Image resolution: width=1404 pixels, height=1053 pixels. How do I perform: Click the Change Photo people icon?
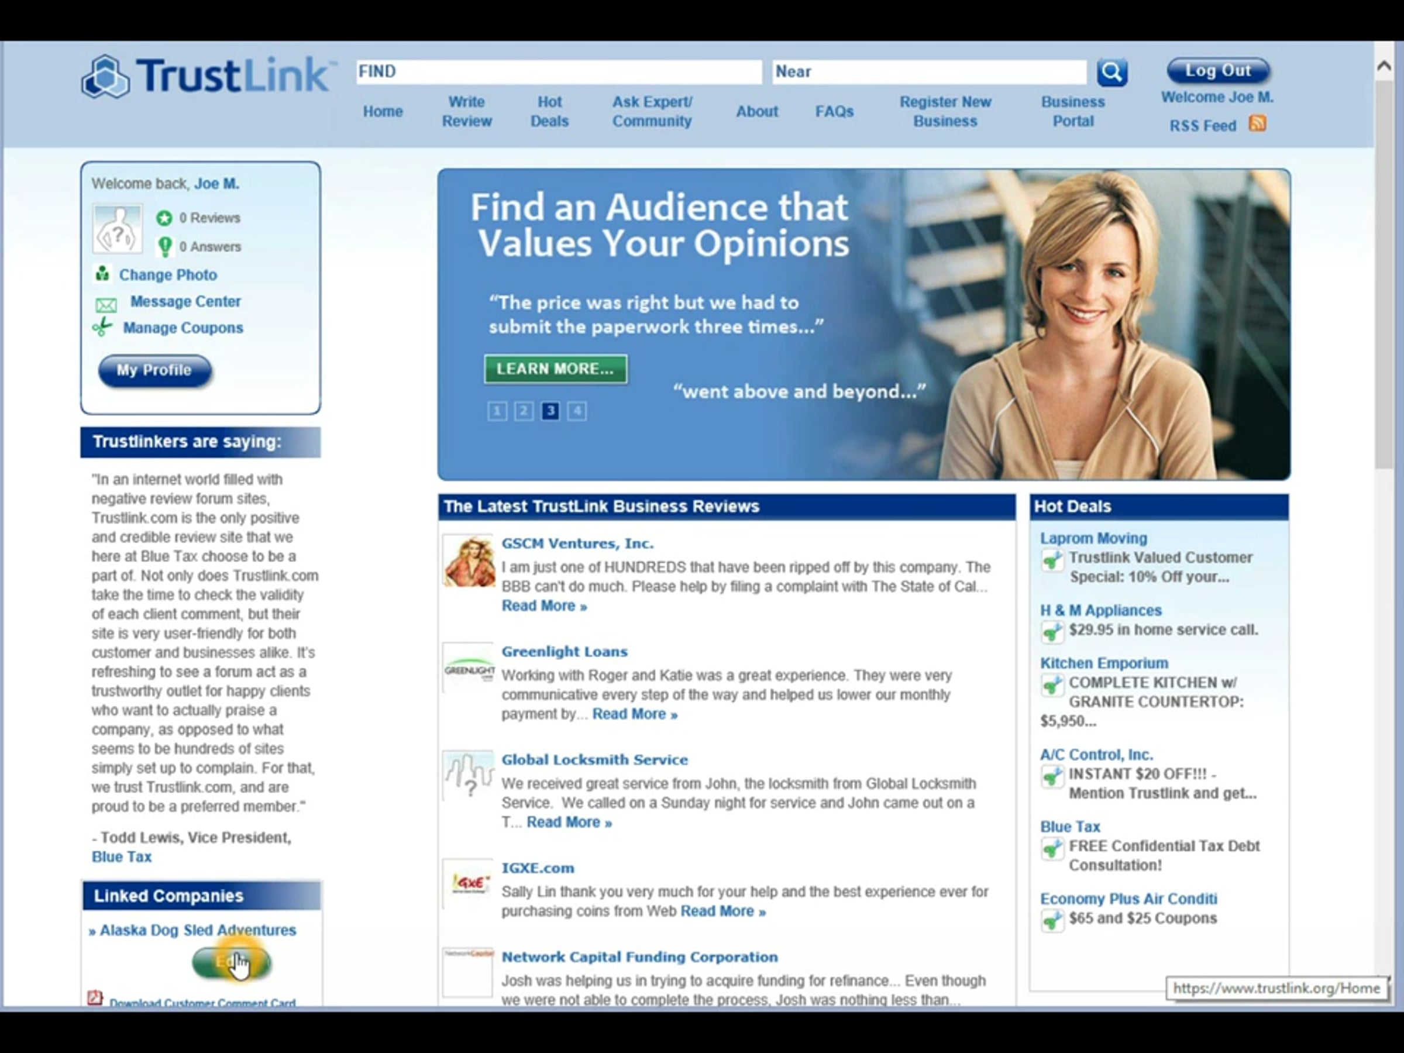102,274
